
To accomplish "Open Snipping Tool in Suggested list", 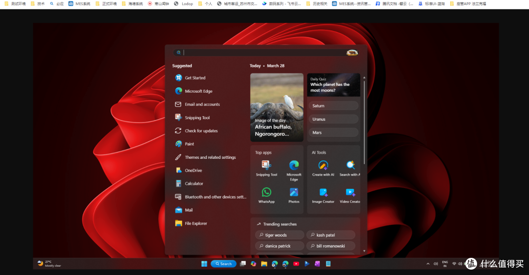I will [192, 118].
